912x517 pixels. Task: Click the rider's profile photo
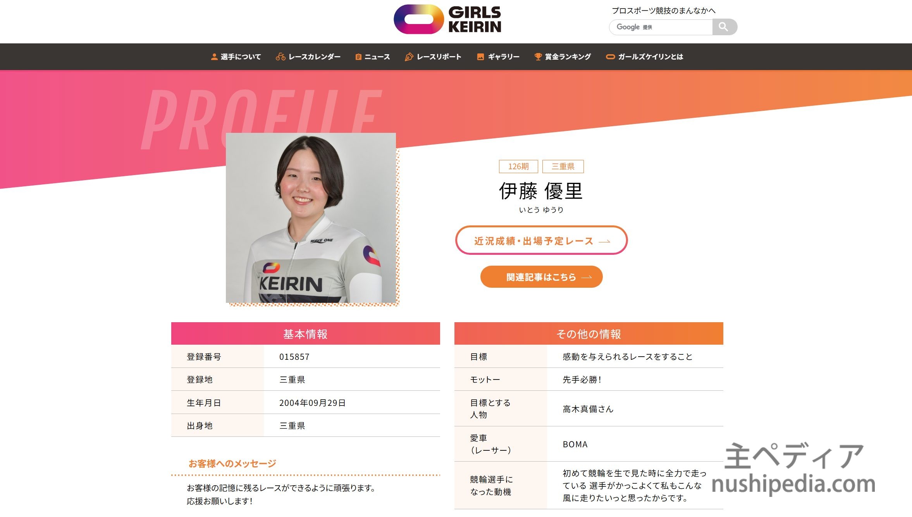[x=311, y=218]
